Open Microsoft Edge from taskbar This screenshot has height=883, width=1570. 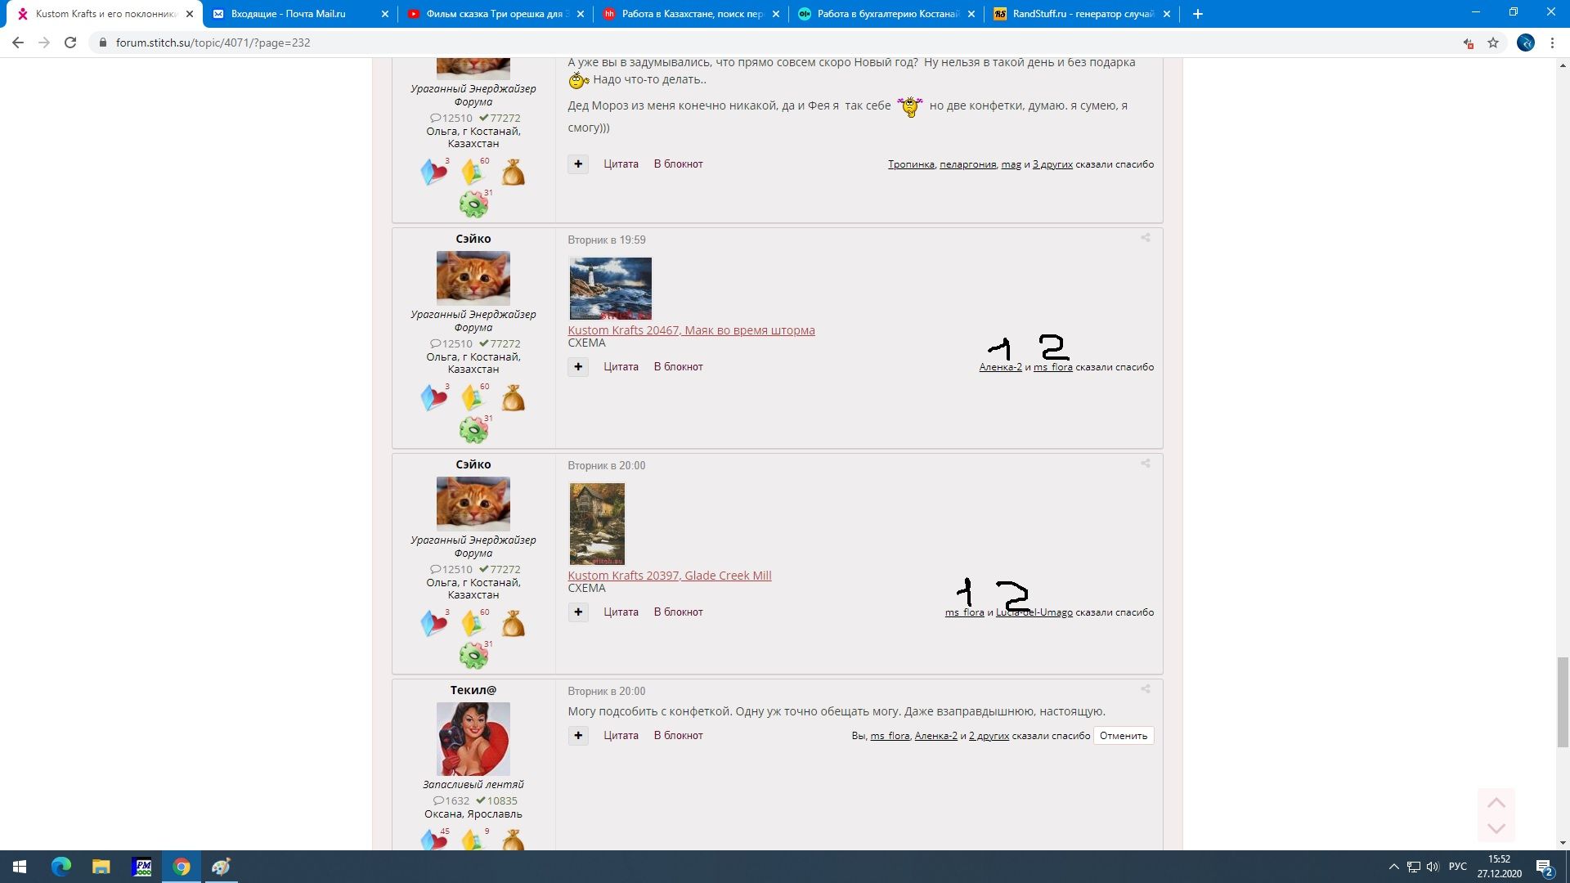[61, 867]
